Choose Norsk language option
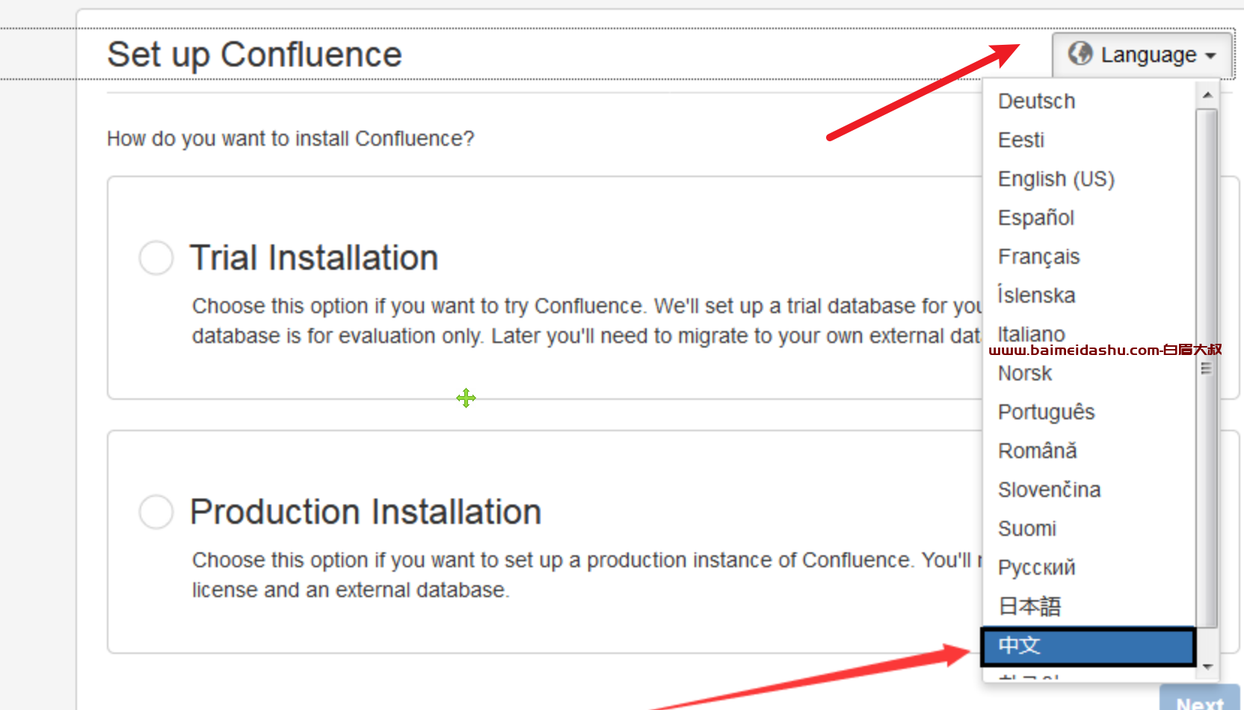The width and height of the screenshot is (1244, 710). (x=1089, y=373)
